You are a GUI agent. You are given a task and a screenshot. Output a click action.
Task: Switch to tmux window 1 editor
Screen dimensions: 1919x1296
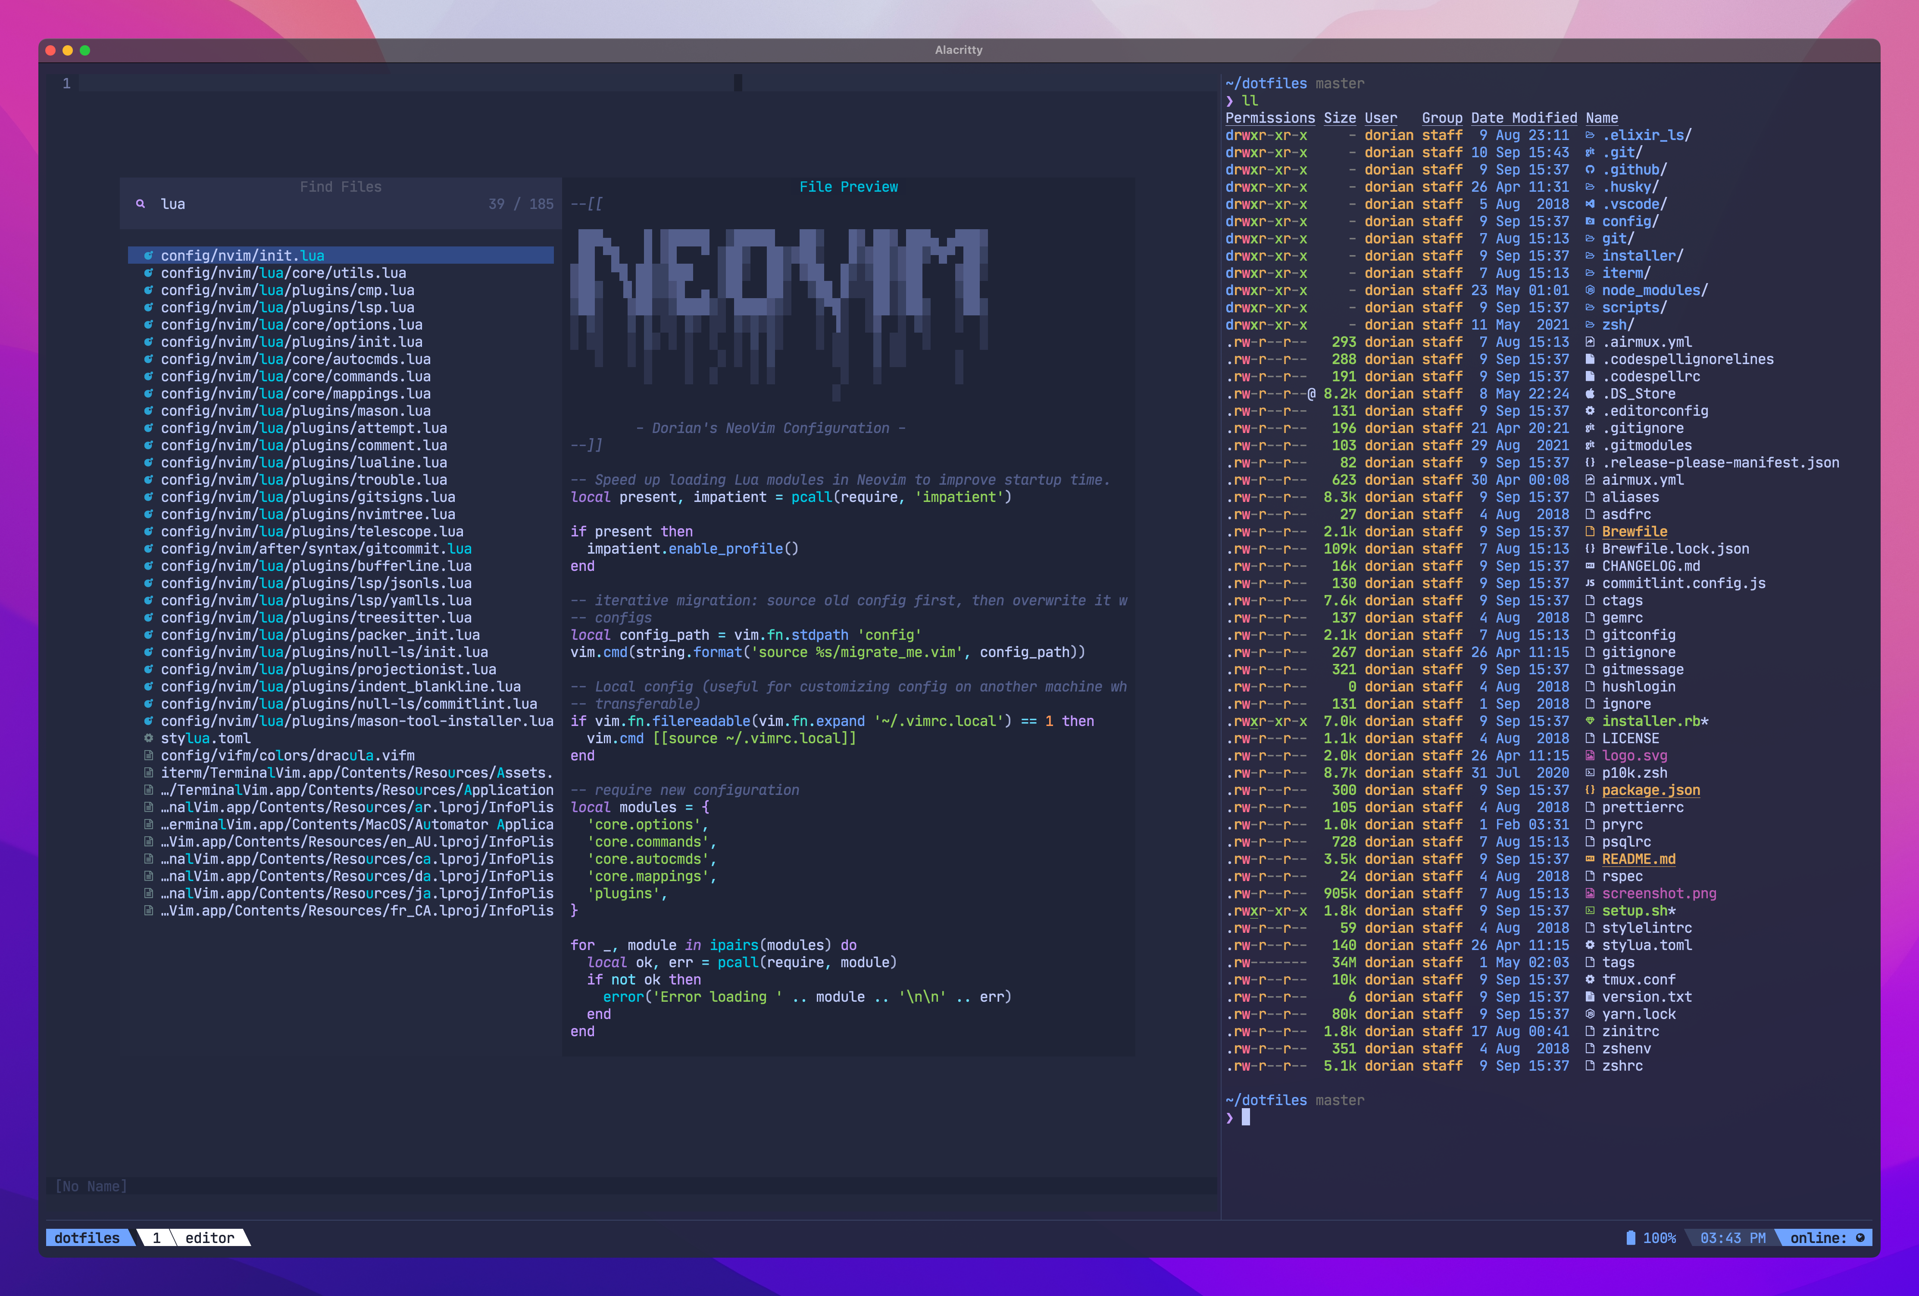(x=194, y=1238)
